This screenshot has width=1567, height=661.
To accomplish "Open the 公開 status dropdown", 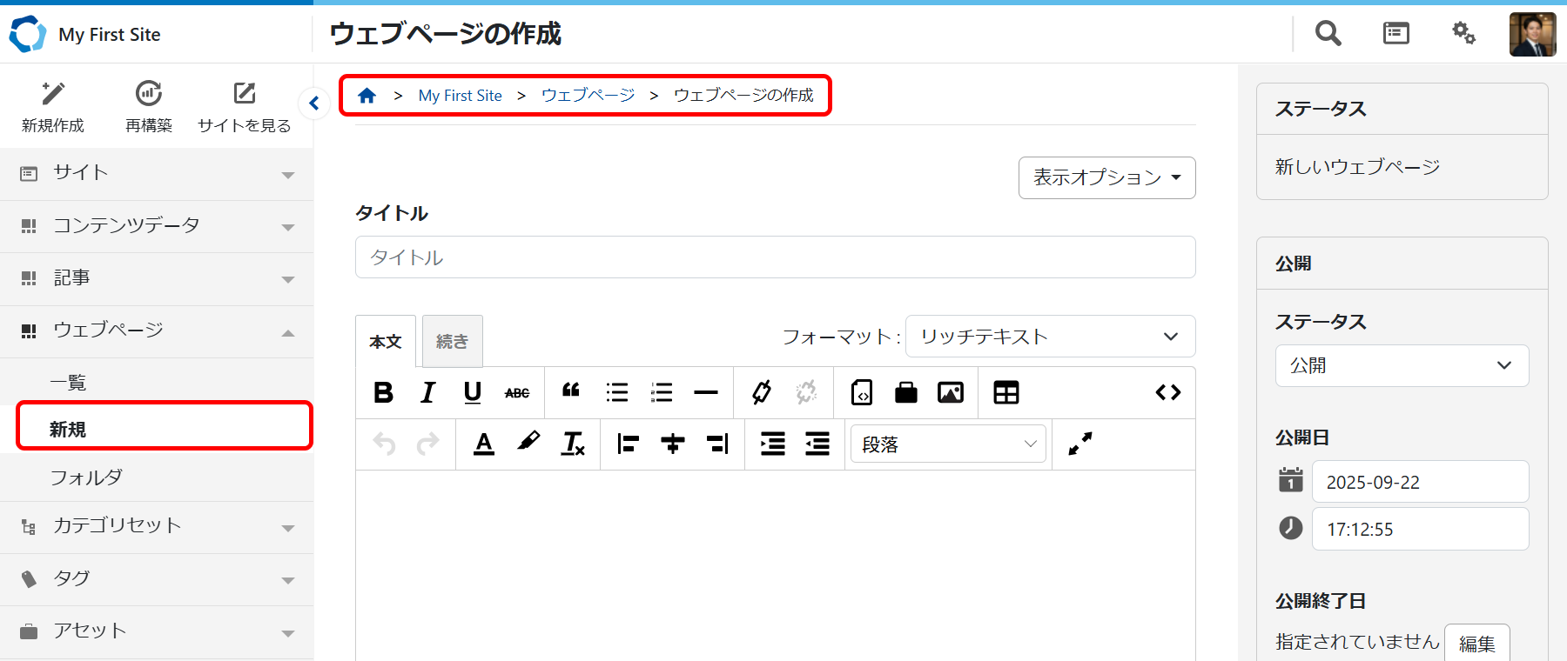I will point(1402,365).
